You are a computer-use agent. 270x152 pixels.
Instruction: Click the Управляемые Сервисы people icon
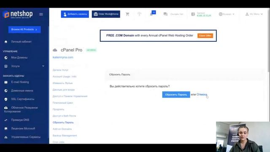[x=6, y=137]
